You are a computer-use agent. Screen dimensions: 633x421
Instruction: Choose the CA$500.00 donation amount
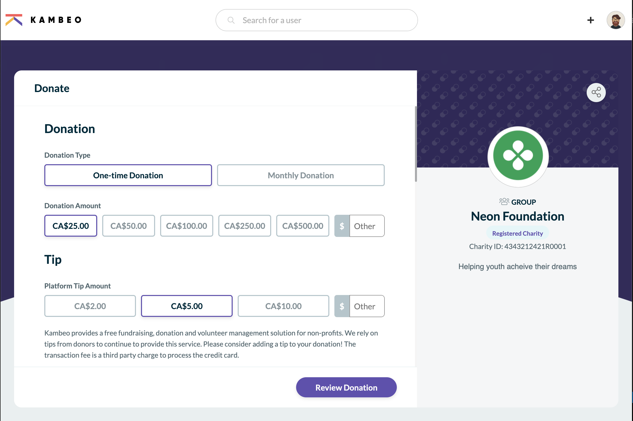[x=303, y=226]
